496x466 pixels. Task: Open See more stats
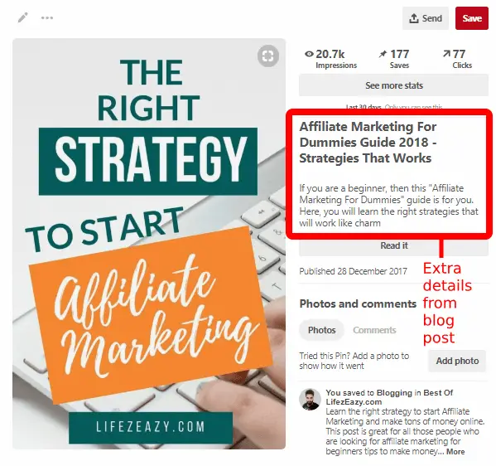[394, 85]
